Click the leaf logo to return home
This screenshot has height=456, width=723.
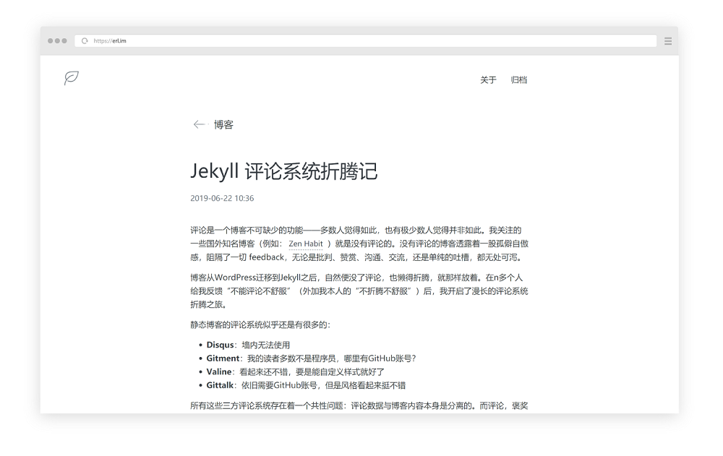70,78
